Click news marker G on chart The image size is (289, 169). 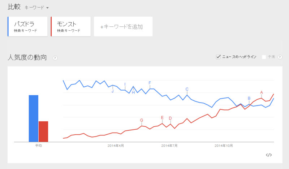142,120
